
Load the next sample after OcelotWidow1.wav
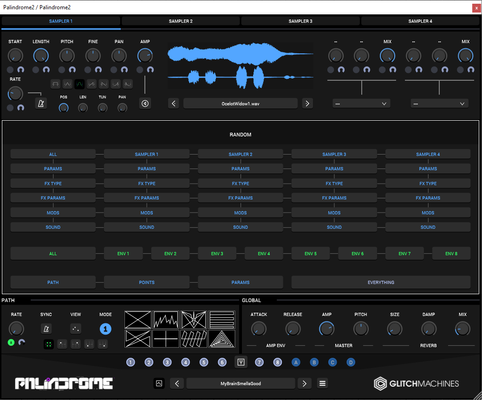click(307, 103)
